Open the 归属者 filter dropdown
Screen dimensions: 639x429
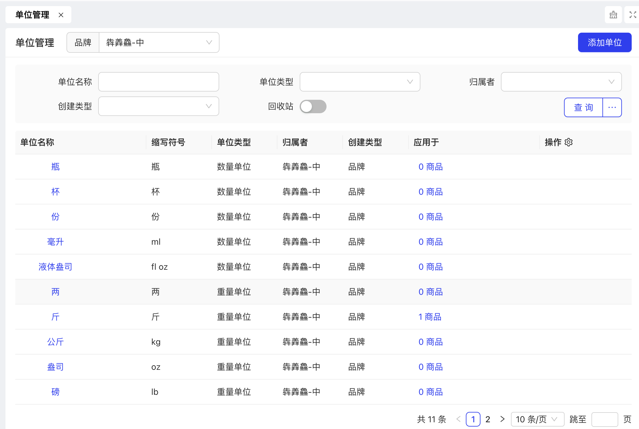click(561, 82)
